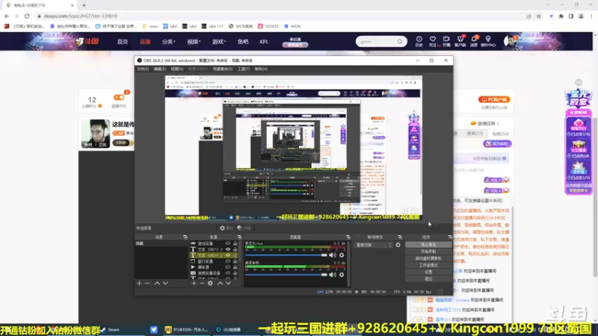Pop out the Sources dock with its float icon

point(239,237)
